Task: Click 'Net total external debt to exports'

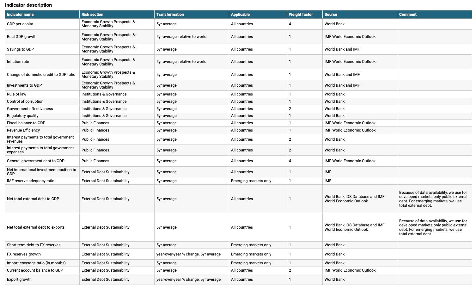Action: point(36,227)
